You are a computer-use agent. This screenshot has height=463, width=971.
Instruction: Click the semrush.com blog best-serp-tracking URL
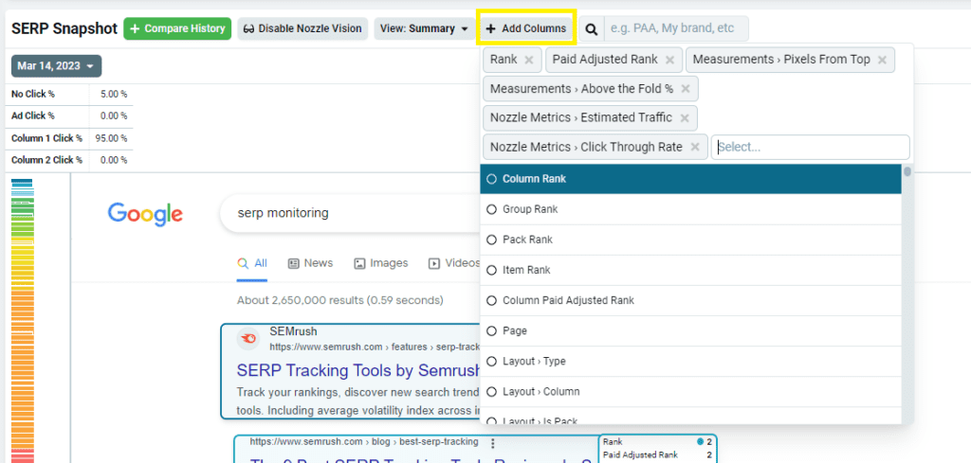(364, 442)
